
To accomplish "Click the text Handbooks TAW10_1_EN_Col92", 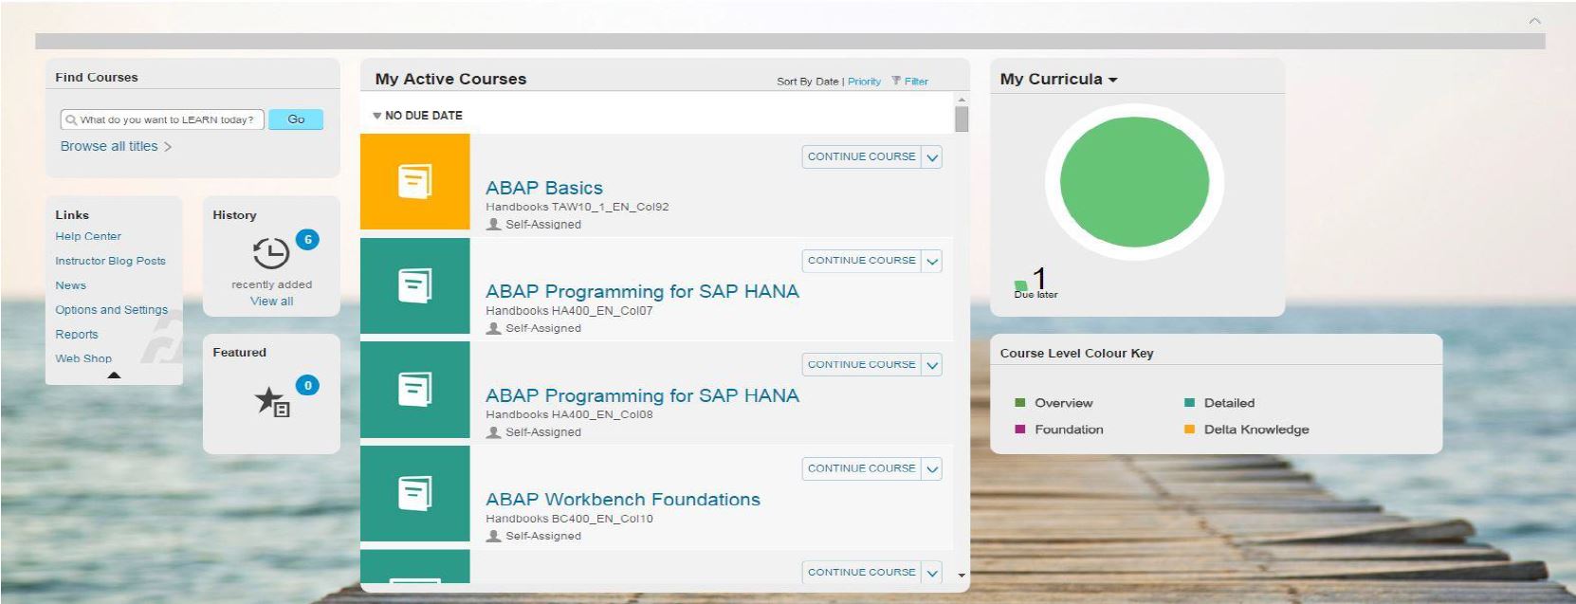I will point(577,207).
